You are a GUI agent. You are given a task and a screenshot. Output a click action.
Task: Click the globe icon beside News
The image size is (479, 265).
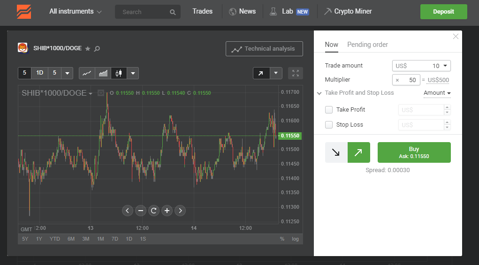point(233,12)
